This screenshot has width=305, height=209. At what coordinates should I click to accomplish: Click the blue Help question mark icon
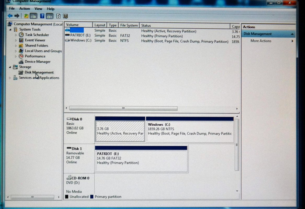(x=42, y=16)
